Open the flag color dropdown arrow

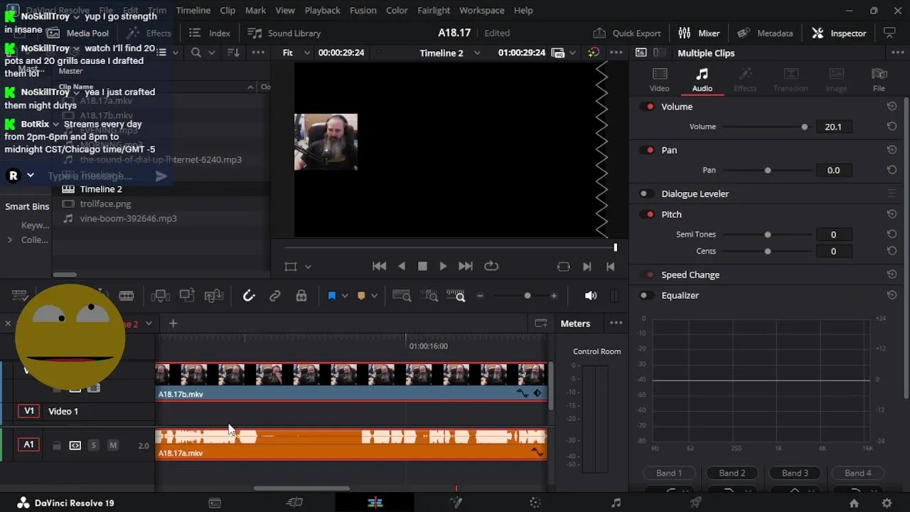point(345,296)
